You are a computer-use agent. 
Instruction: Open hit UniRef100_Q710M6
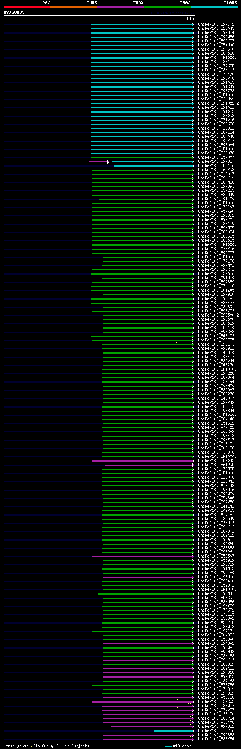click(216, 120)
